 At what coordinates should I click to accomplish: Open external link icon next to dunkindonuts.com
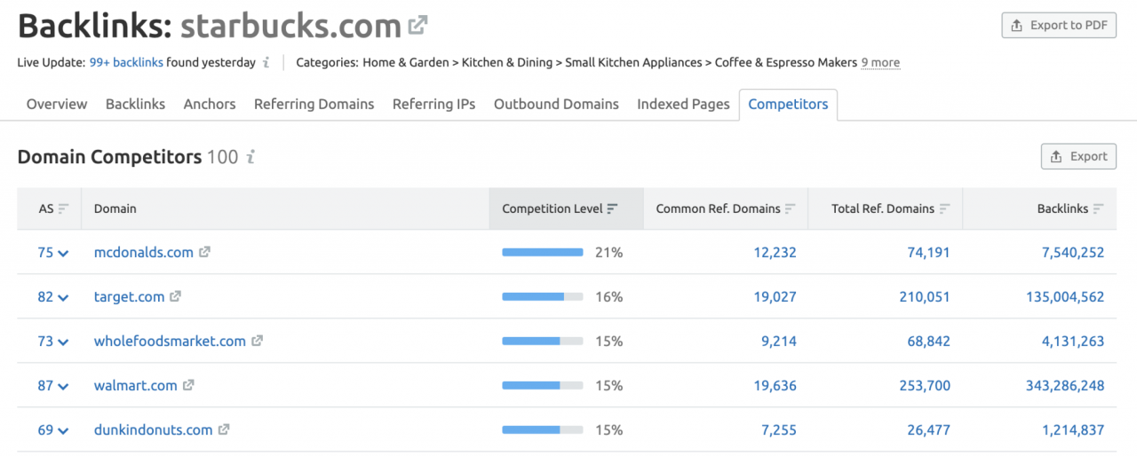click(x=224, y=429)
